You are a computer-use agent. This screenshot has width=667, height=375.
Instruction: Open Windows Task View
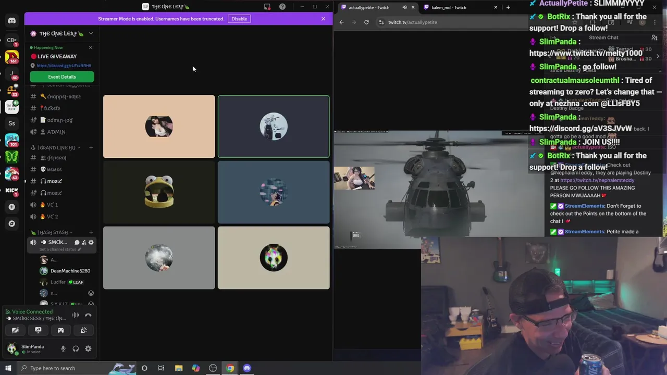(x=161, y=368)
